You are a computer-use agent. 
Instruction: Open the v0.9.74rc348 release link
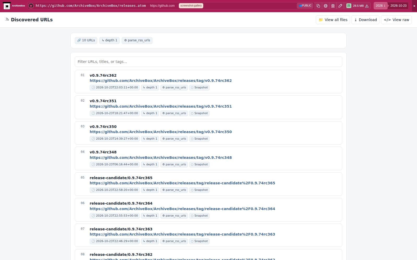point(161,158)
